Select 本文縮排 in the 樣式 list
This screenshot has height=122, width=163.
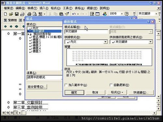click(44, 31)
